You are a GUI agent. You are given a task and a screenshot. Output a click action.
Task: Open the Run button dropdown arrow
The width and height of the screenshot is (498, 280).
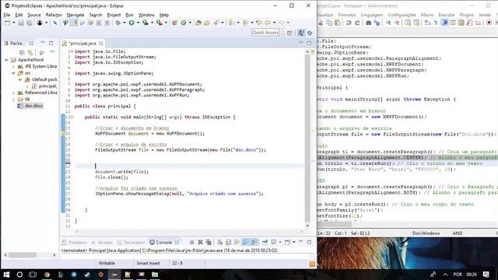[x=138, y=23]
